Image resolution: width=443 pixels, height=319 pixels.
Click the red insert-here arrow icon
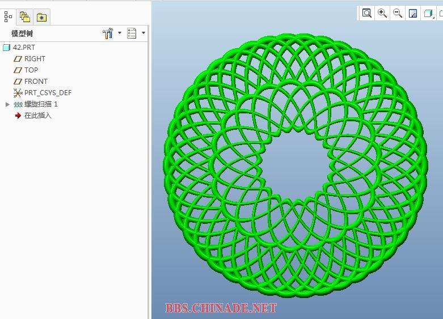pos(18,116)
